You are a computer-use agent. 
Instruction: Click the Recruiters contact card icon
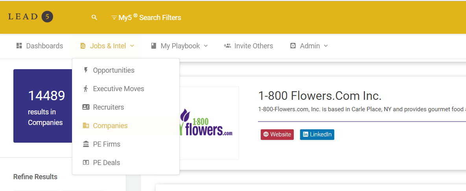(86, 107)
